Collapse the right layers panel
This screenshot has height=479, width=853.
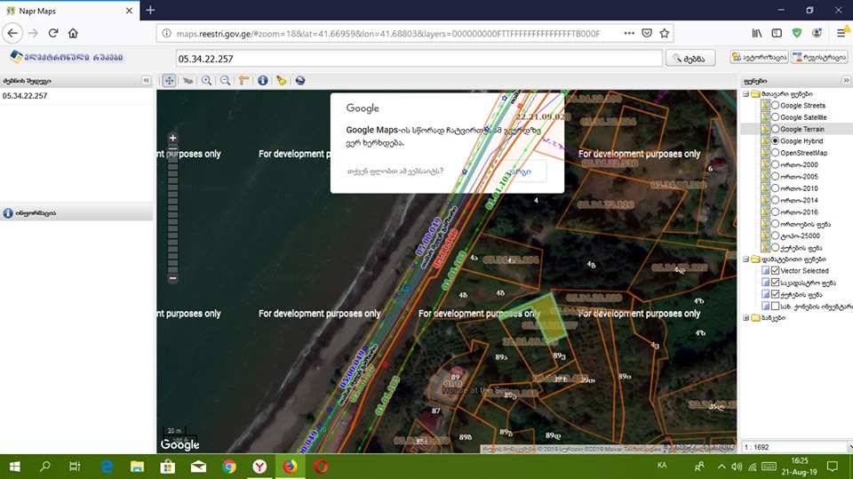[x=846, y=81]
